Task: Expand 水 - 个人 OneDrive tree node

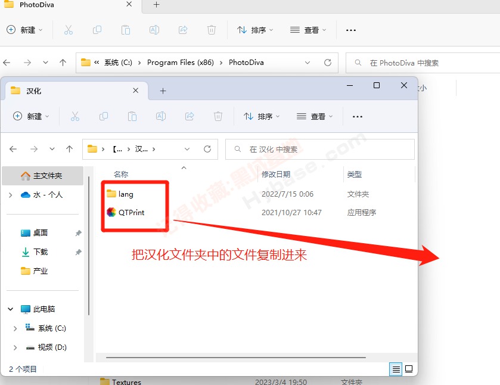Action: (11, 195)
